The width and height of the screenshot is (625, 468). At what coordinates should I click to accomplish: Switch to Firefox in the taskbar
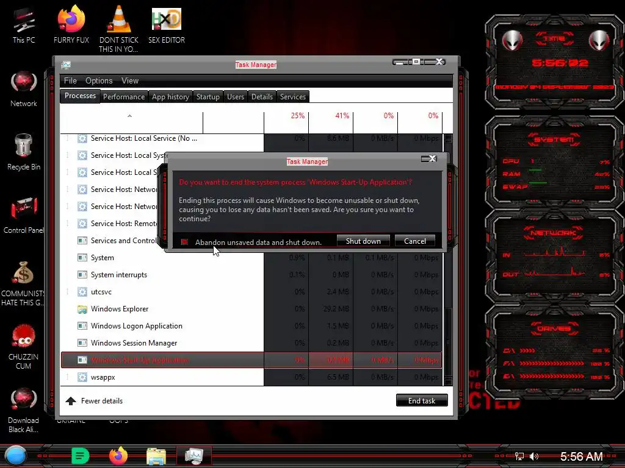[118, 456]
